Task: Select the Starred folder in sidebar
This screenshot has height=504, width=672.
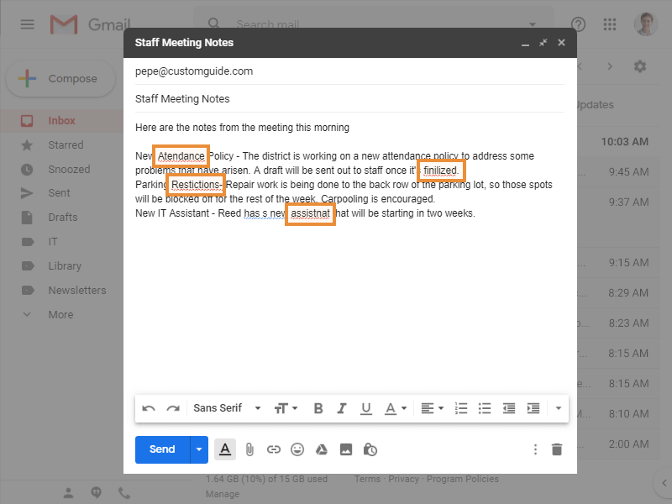Action: [66, 145]
